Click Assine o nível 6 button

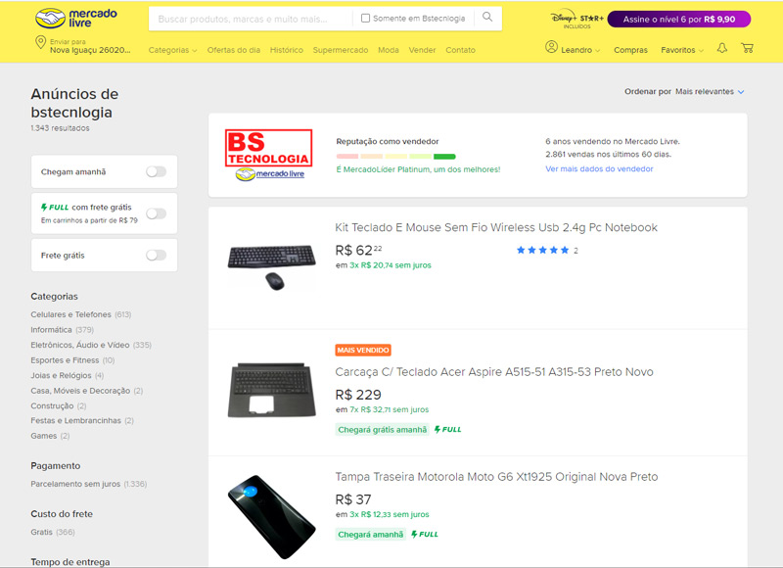(678, 19)
